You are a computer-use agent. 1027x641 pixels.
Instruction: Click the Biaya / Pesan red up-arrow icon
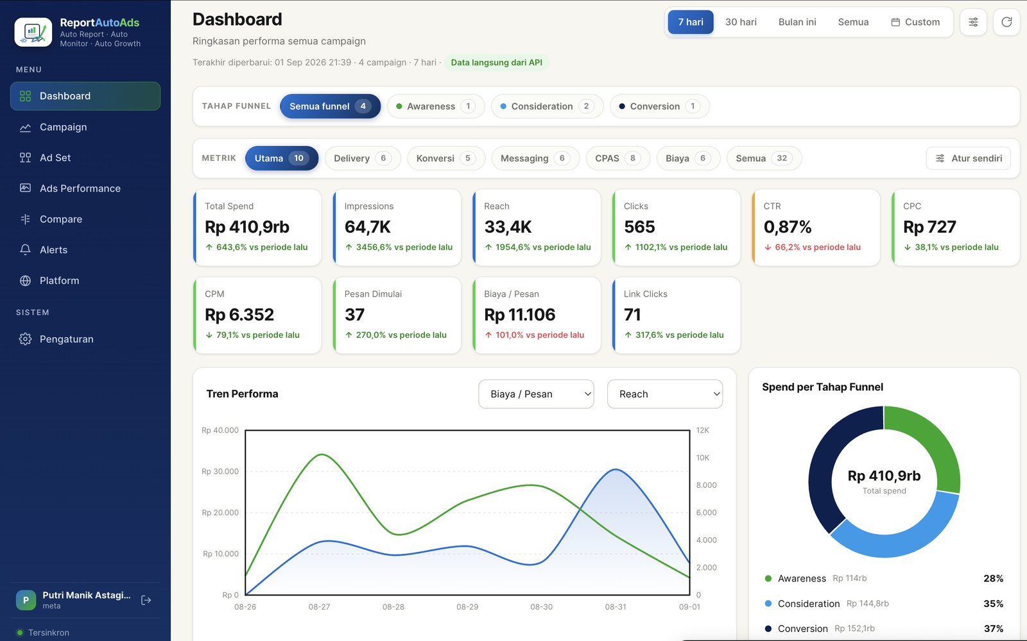(488, 335)
